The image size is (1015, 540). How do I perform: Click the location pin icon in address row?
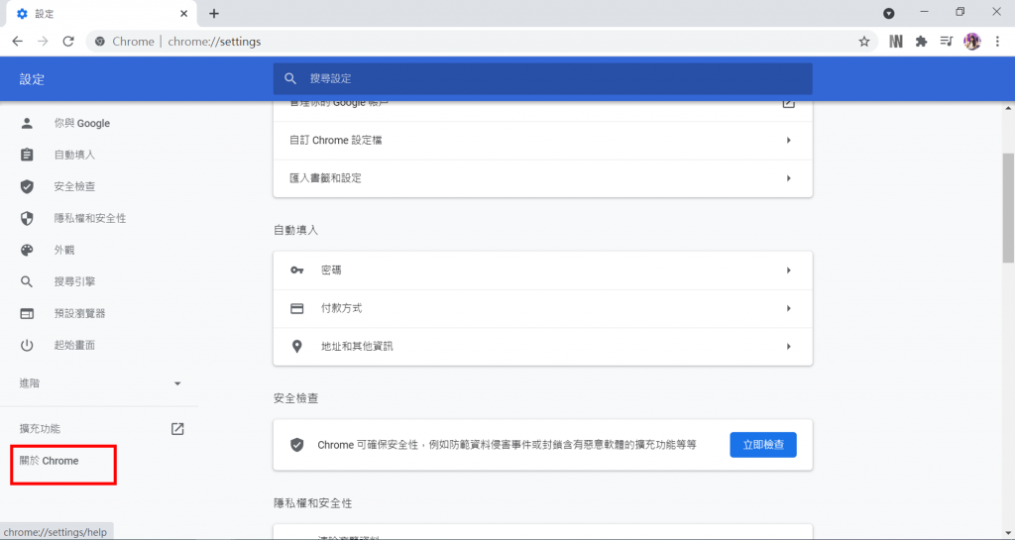297,347
